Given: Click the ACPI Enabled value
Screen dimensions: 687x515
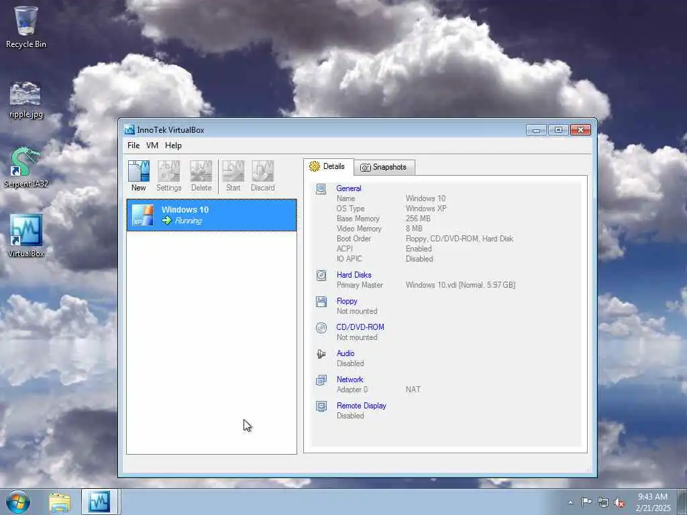Looking at the screenshot, I should pos(419,249).
